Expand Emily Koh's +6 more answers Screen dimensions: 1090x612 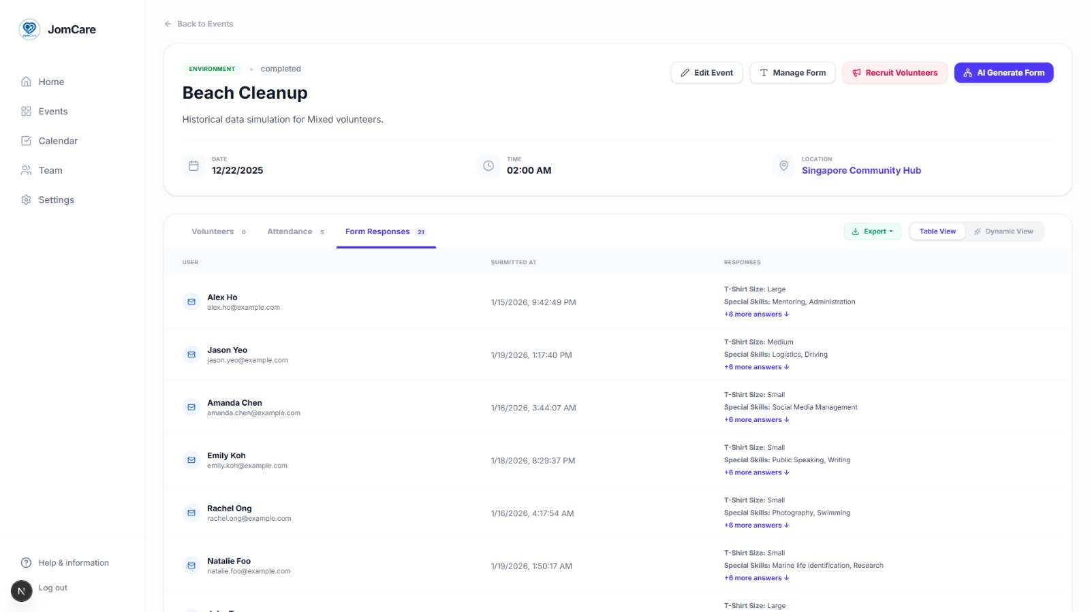click(x=756, y=472)
